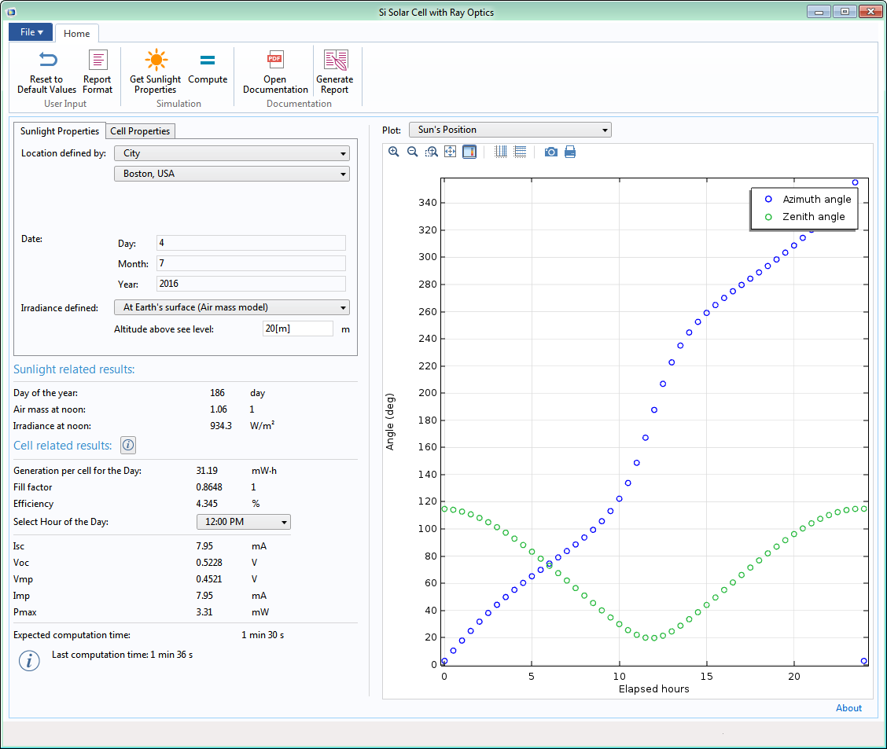The image size is (887, 749).
Task: Activate the Zoom Box tool
Action: 431,152
